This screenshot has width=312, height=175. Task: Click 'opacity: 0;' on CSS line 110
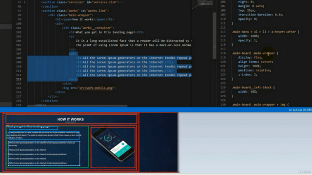(248, 19)
